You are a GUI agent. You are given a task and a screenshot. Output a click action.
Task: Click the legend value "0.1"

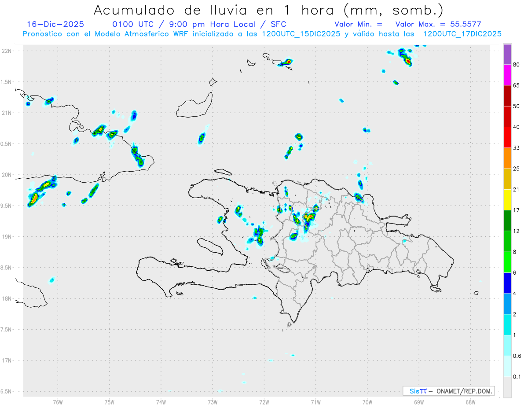[x=517, y=376]
